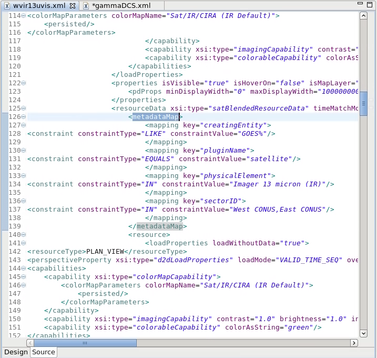Click isHoverOn "false" value on line 122

tap(290, 83)
